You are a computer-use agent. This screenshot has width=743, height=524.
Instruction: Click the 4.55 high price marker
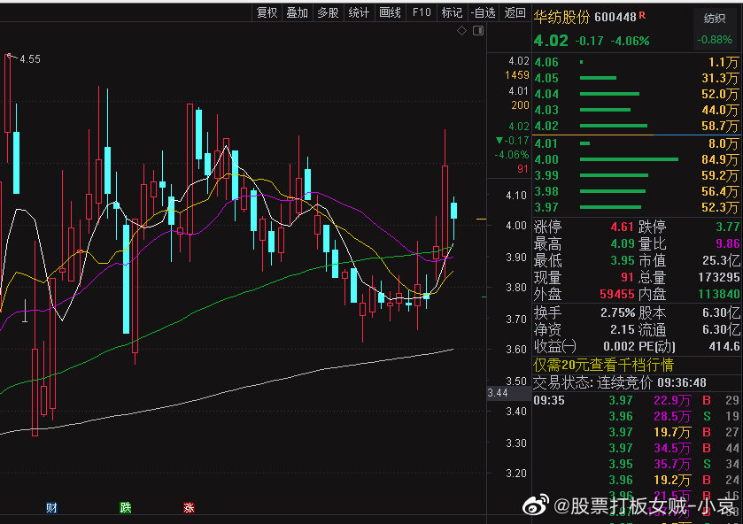pyautogui.click(x=28, y=59)
